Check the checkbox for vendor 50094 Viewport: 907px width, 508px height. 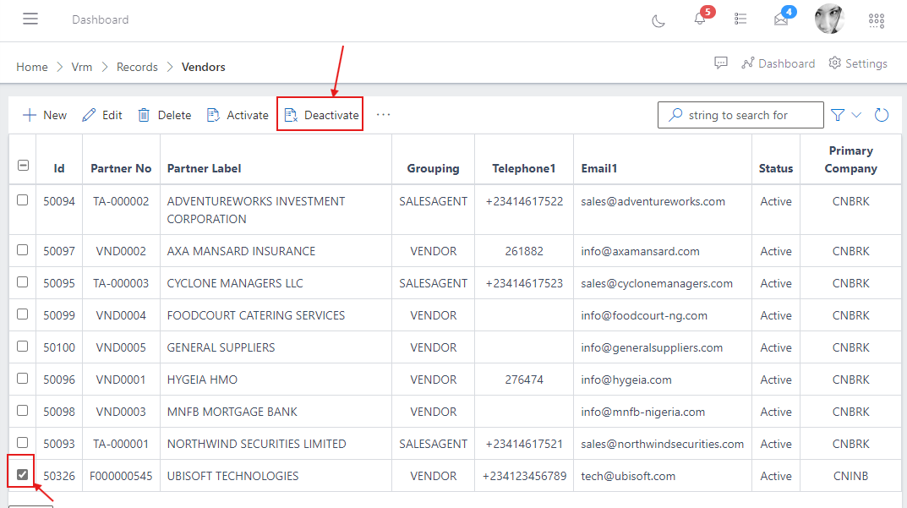click(x=22, y=201)
